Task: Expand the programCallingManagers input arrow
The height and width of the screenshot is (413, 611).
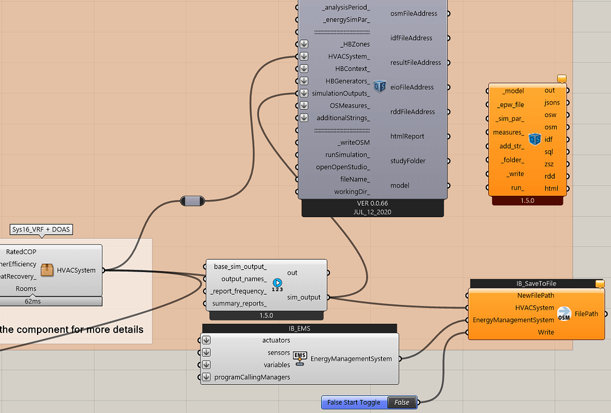Action: click(x=206, y=377)
